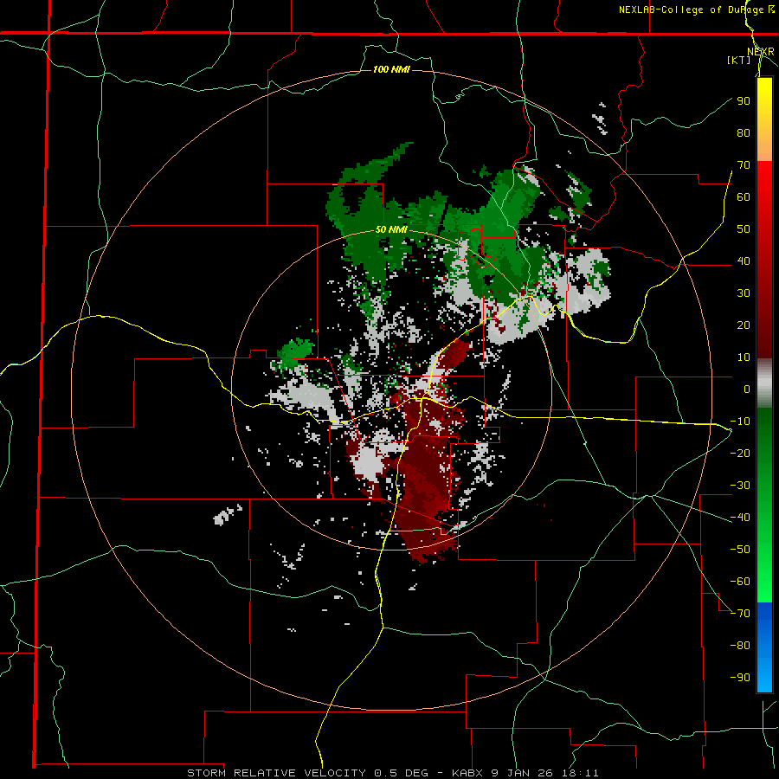Click the -50 knots scale label
The height and width of the screenshot is (779, 779).
(x=740, y=549)
